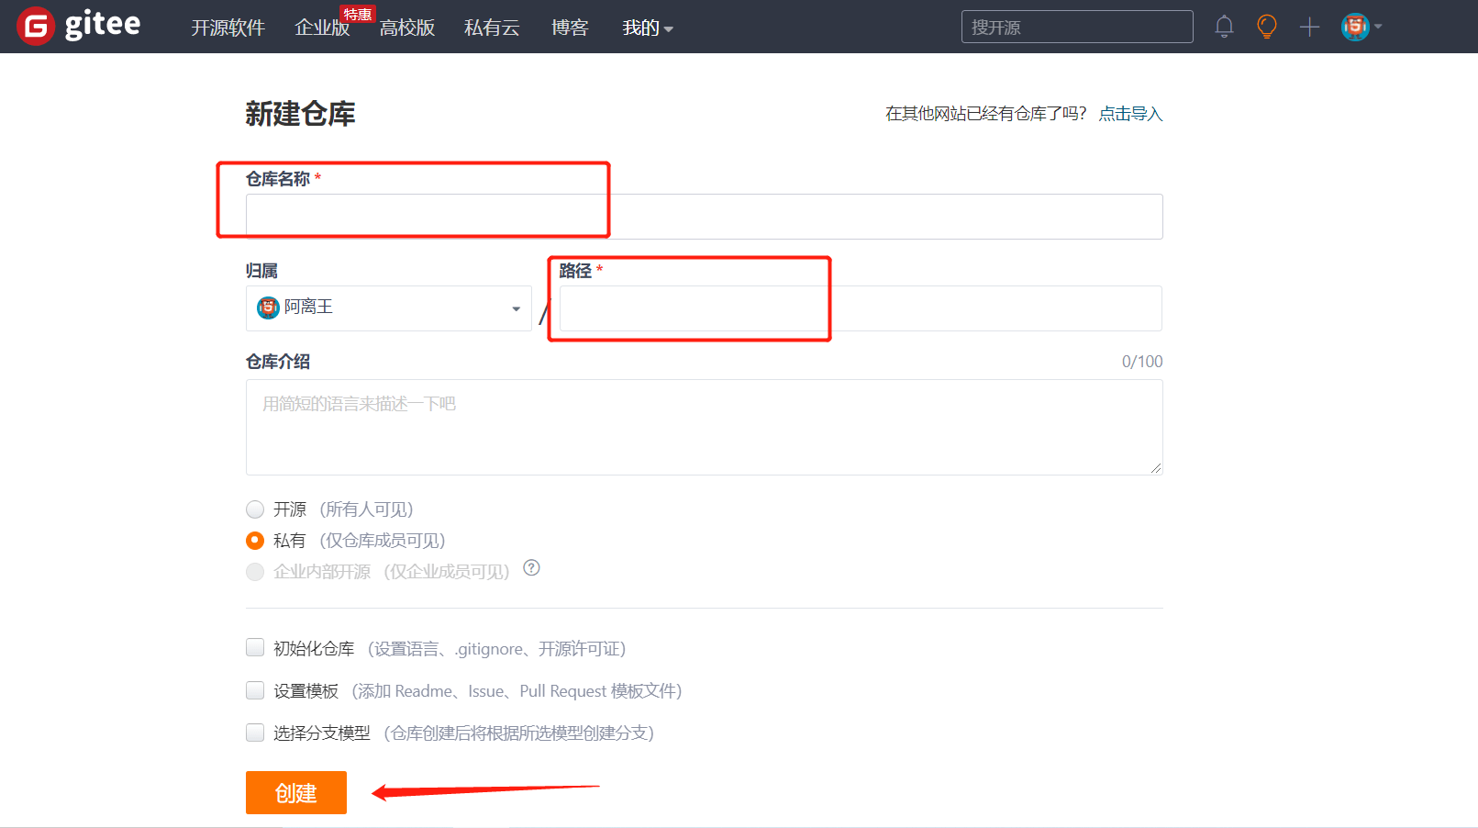1478x828 pixels.
Task: Focus the 搜开源 search box
Action: (x=1077, y=27)
